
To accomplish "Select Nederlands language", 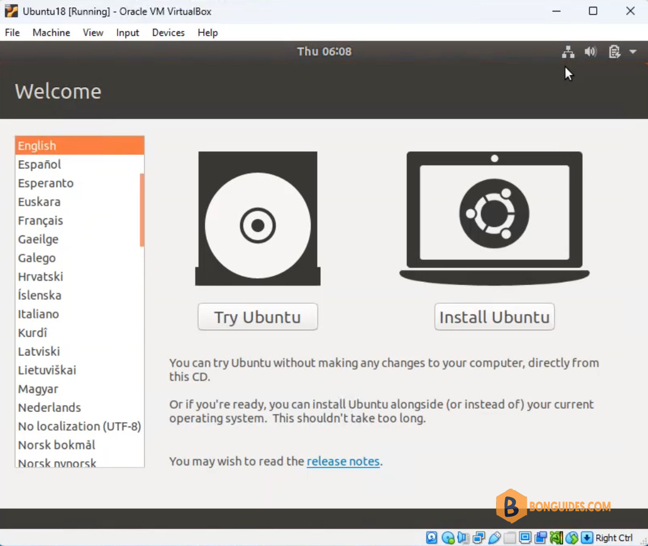I will coord(80,408).
